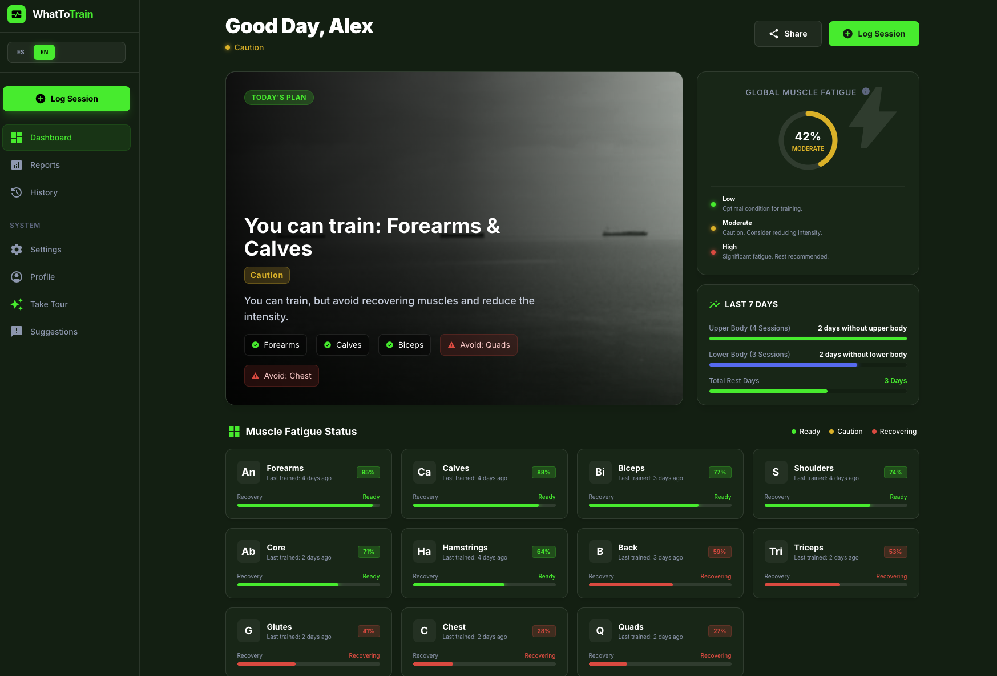
Task: Click plus icon in header Log Session
Action: pyautogui.click(x=847, y=34)
